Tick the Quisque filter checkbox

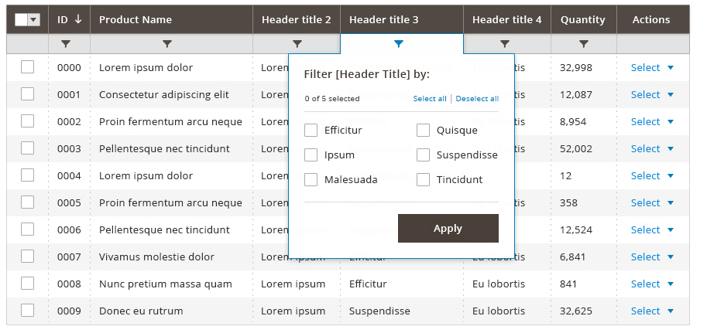[x=423, y=131]
